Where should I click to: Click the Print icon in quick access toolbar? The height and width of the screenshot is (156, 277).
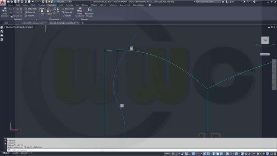coord(29,2)
